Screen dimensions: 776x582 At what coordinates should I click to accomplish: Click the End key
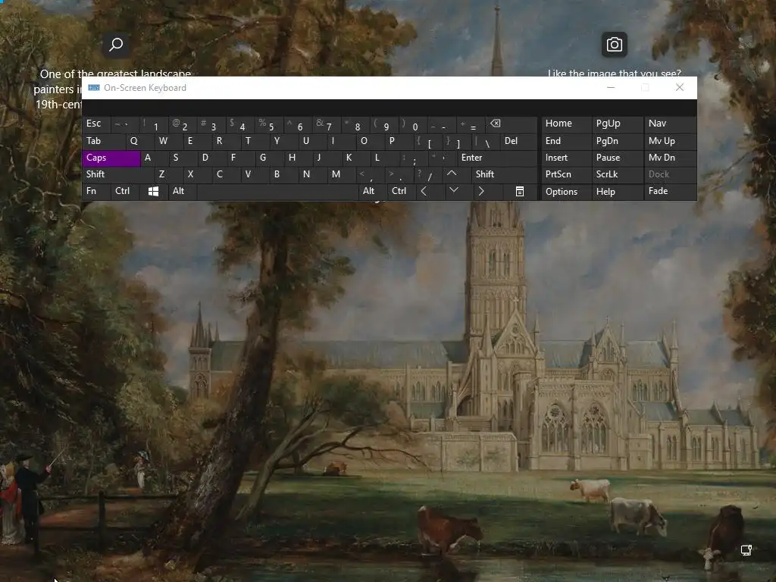(x=566, y=141)
